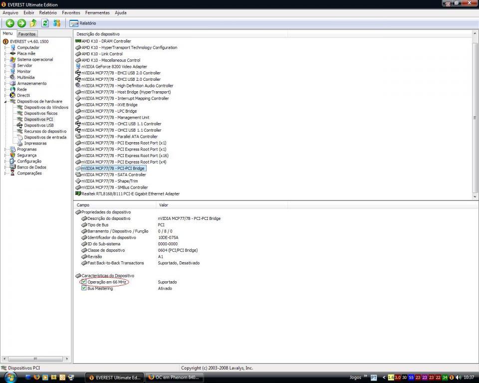479x383 pixels.
Task: Click the EVEREST Ultimate Ed taskbar button
Action: click(115, 378)
